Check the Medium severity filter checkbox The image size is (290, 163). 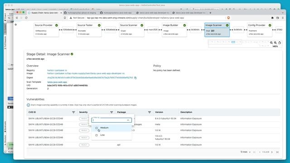(97, 128)
